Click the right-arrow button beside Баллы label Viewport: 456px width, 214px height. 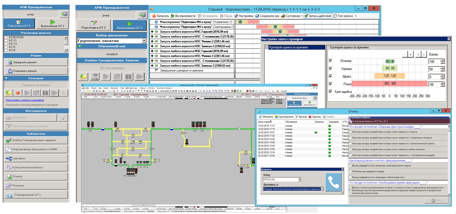point(424,54)
